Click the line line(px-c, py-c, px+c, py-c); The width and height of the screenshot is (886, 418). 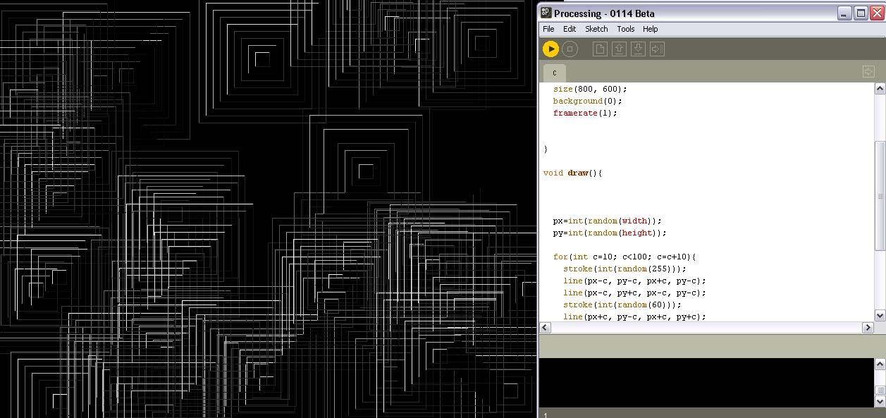[x=634, y=281]
